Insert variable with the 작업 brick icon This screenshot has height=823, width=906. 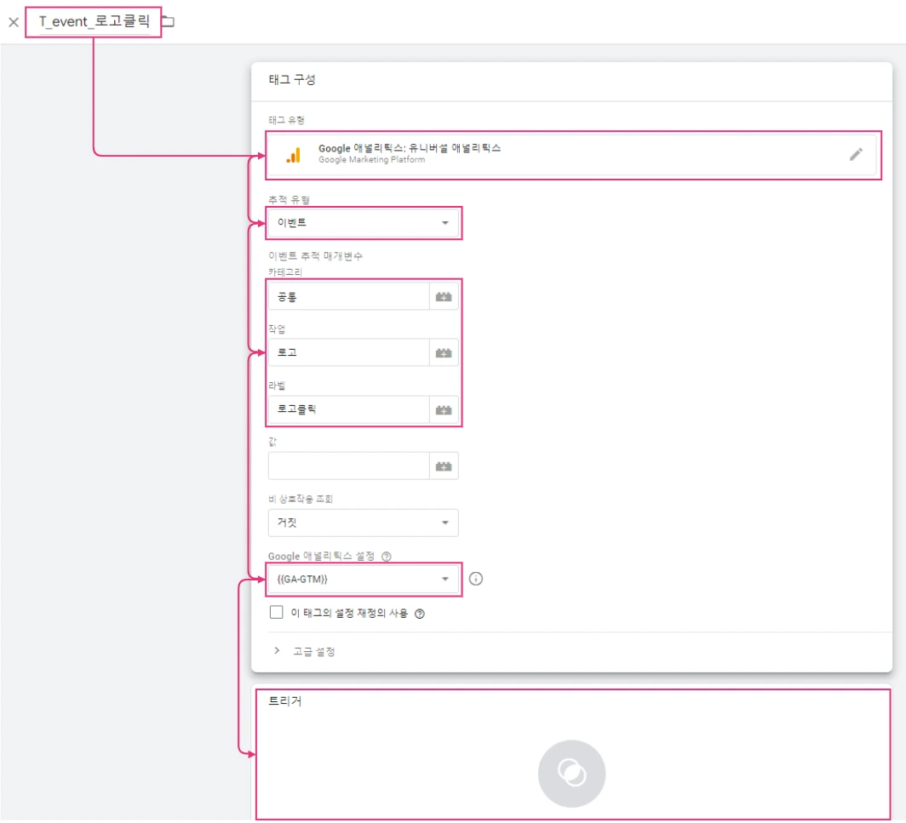pyautogui.click(x=444, y=352)
